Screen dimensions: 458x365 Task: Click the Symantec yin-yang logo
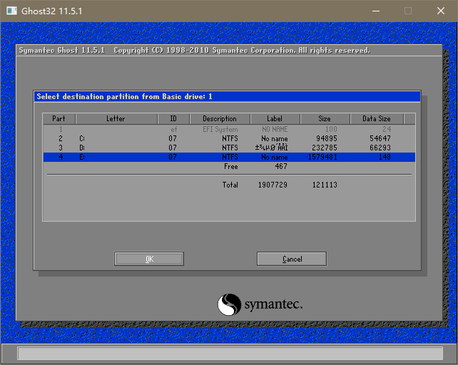pyautogui.click(x=230, y=304)
